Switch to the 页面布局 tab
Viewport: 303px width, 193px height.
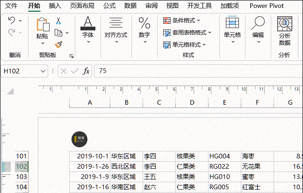82,6
